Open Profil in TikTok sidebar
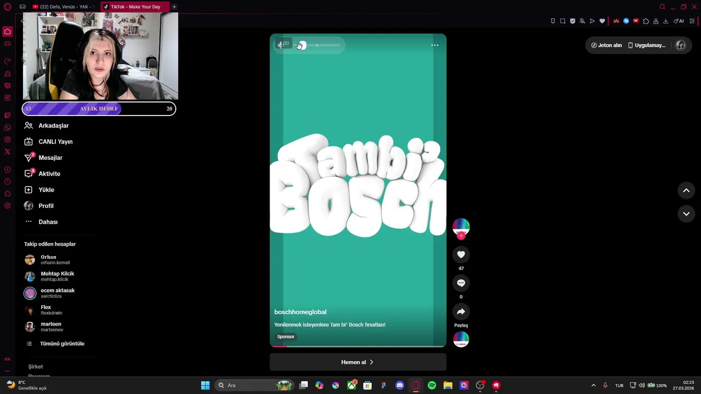This screenshot has height=394, width=701. point(46,206)
